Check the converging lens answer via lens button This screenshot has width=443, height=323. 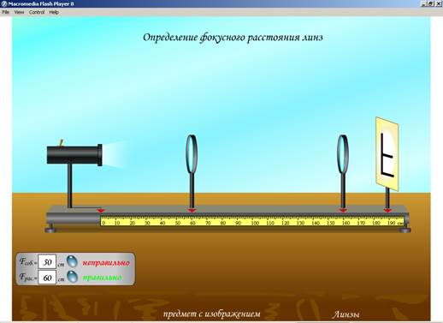(x=72, y=261)
